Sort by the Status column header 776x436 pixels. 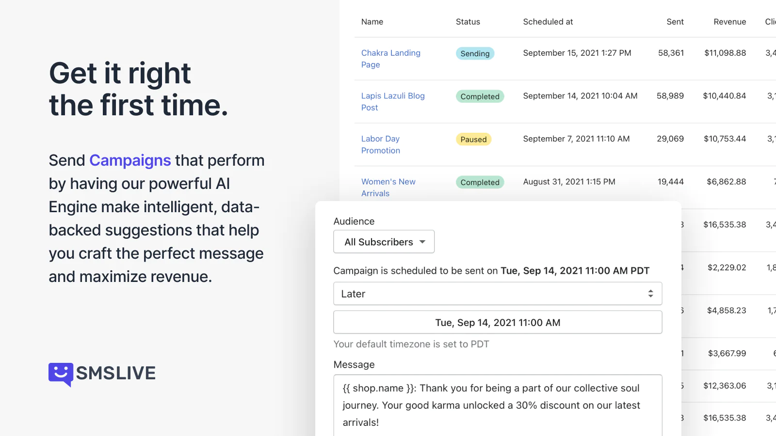point(468,22)
